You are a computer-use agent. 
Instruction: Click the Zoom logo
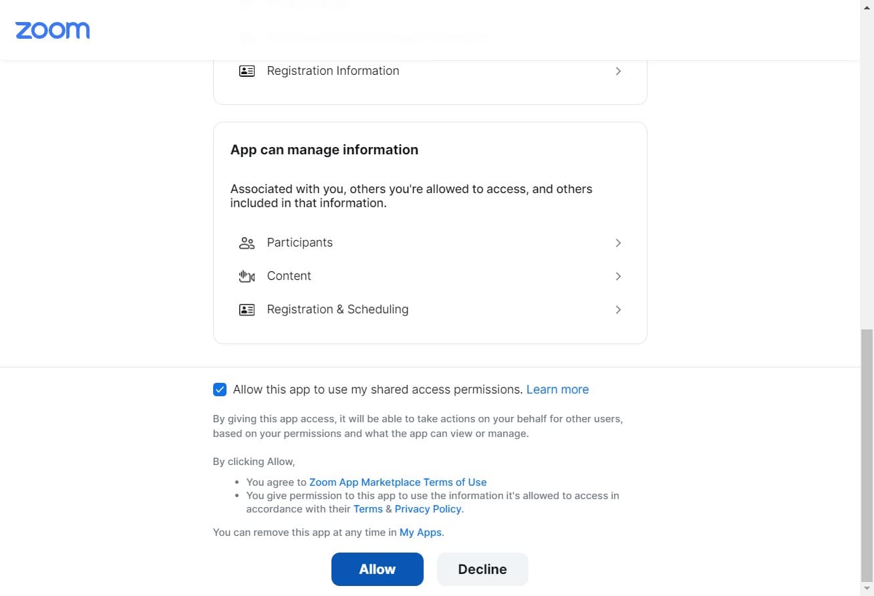(x=52, y=30)
